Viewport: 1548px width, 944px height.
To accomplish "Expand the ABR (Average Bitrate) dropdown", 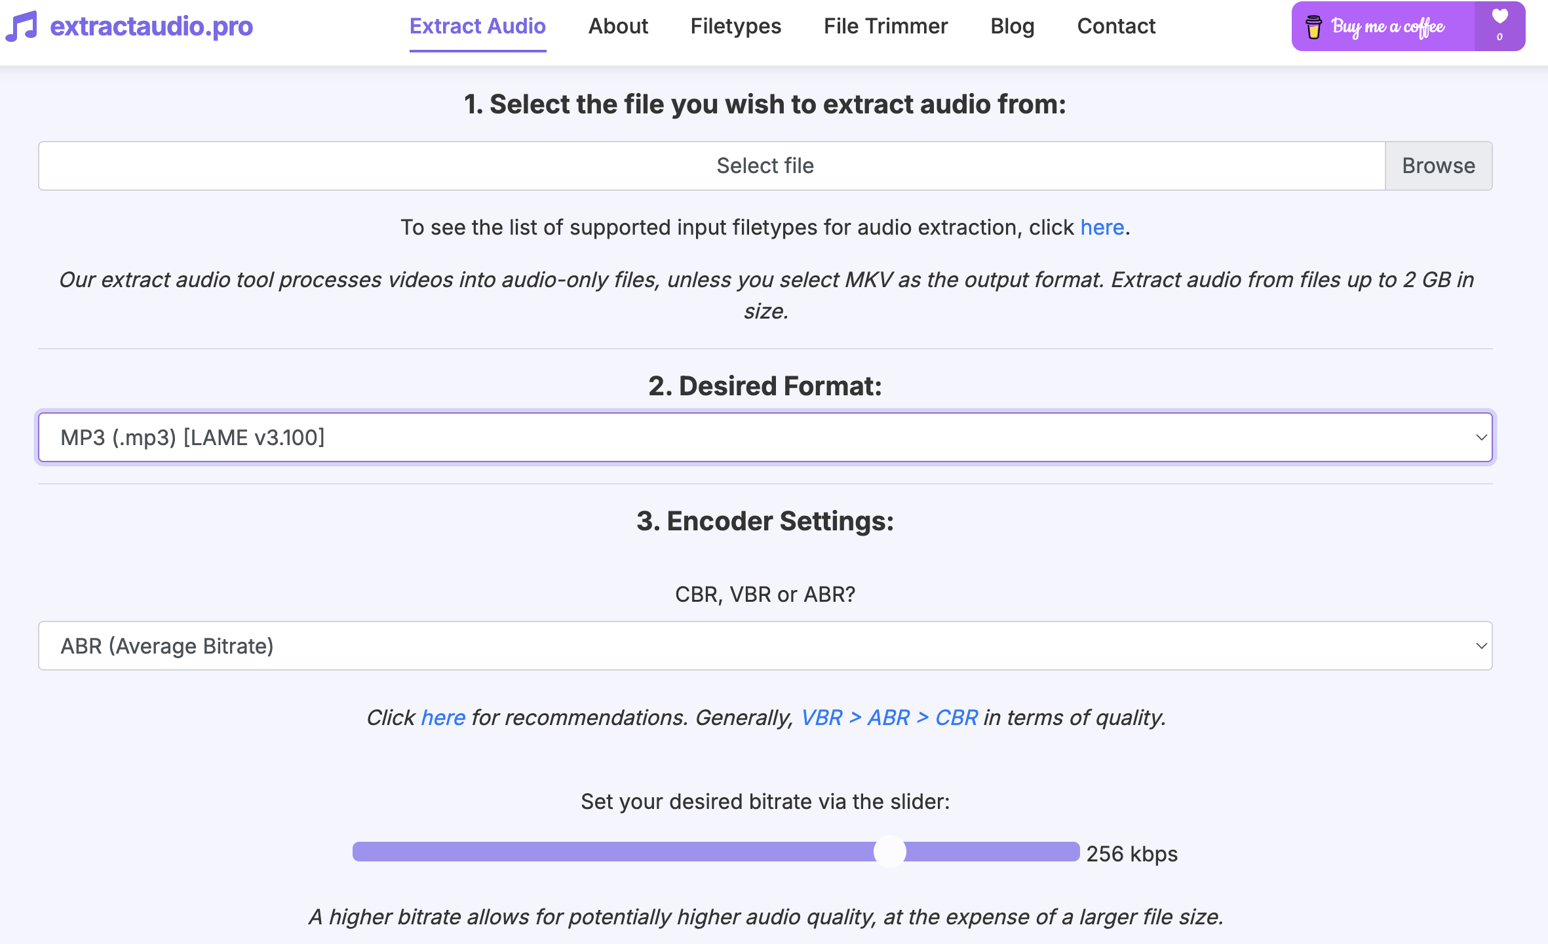I will coord(765,646).
